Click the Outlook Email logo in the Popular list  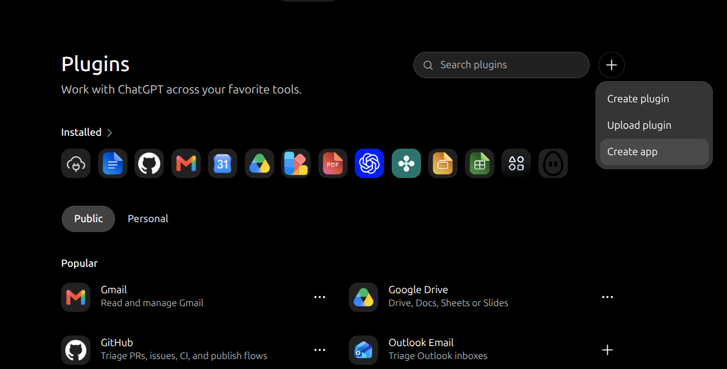363,350
